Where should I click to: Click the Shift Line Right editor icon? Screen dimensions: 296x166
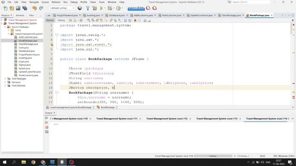pos(129,20)
